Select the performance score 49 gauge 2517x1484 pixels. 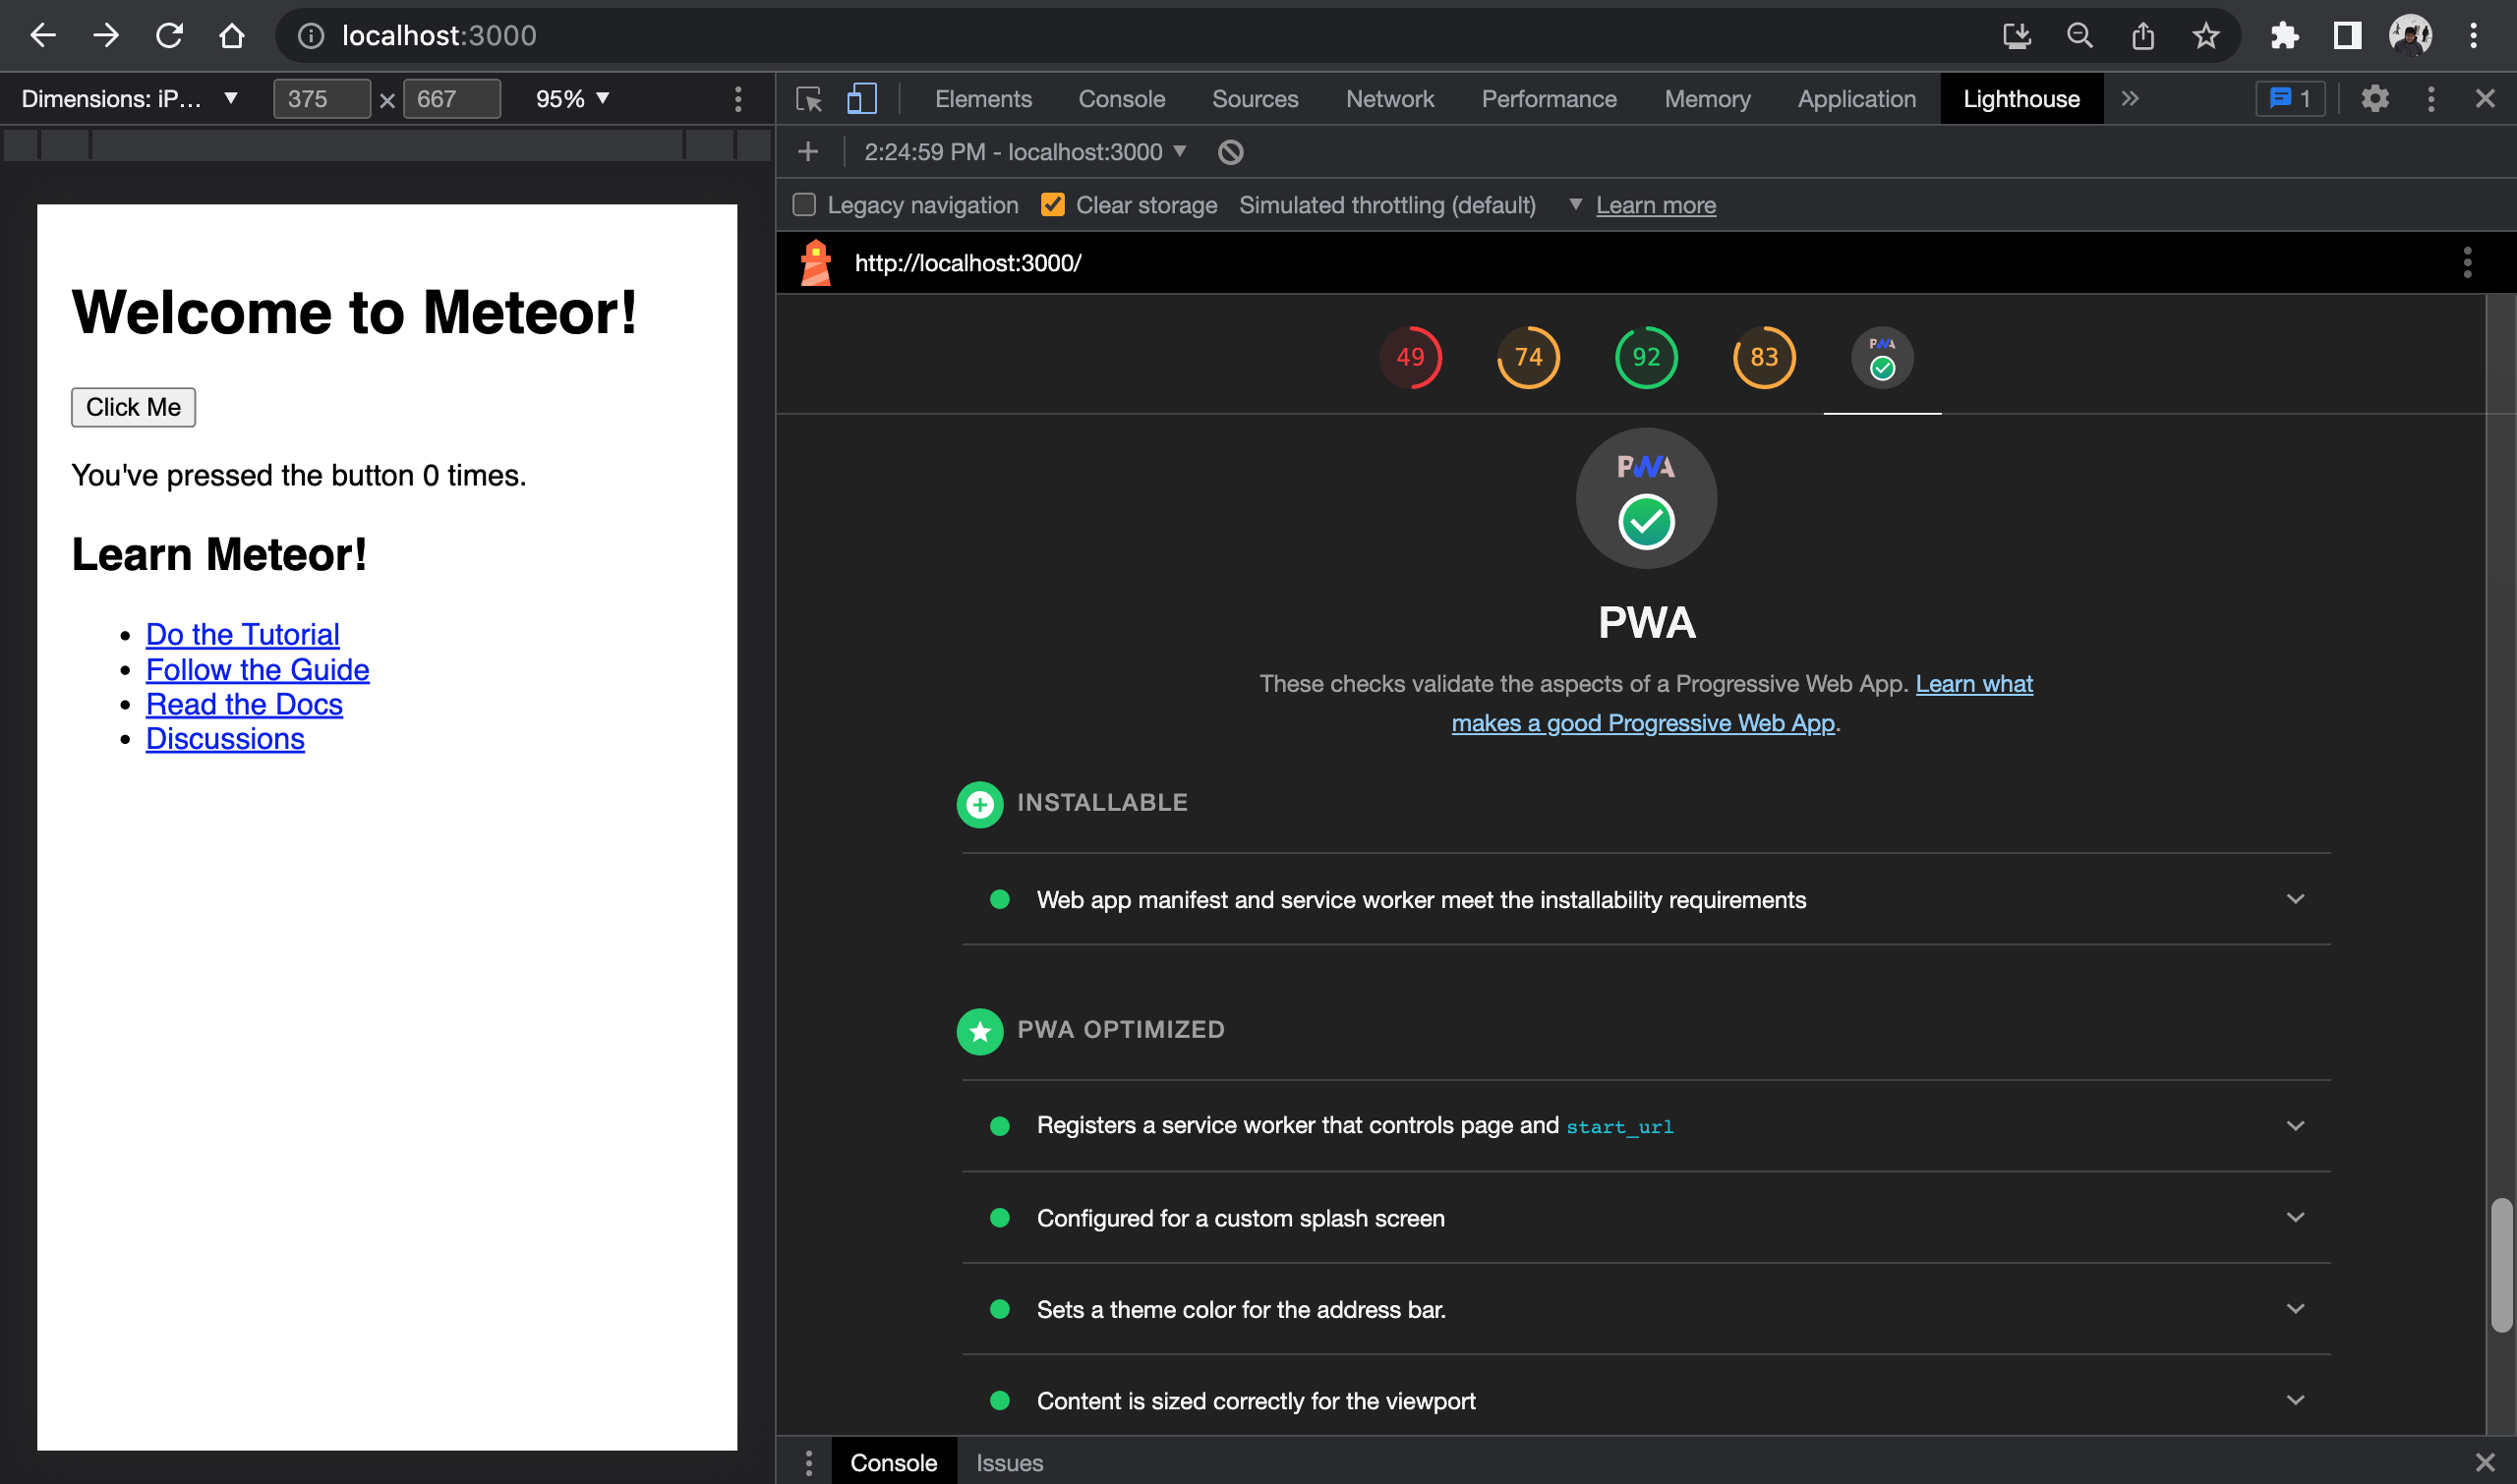(1410, 358)
